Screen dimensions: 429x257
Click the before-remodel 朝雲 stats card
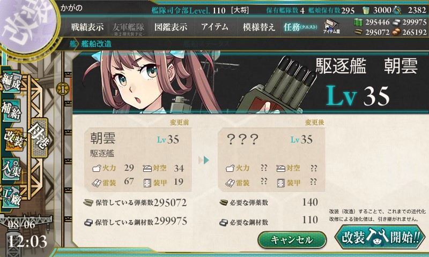click(138, 160)
